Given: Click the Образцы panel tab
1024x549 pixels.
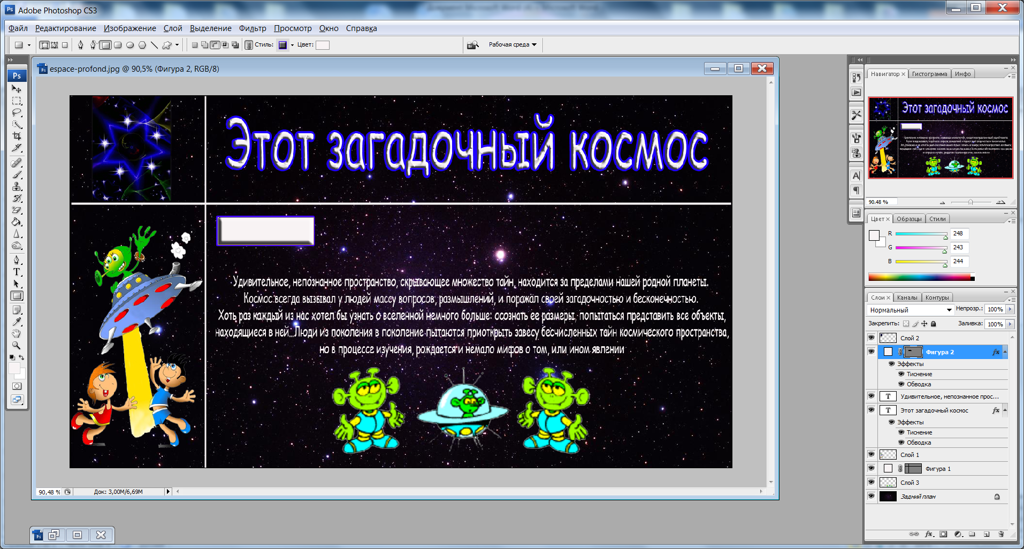Looking at the screenshot, I should (910, 218).
